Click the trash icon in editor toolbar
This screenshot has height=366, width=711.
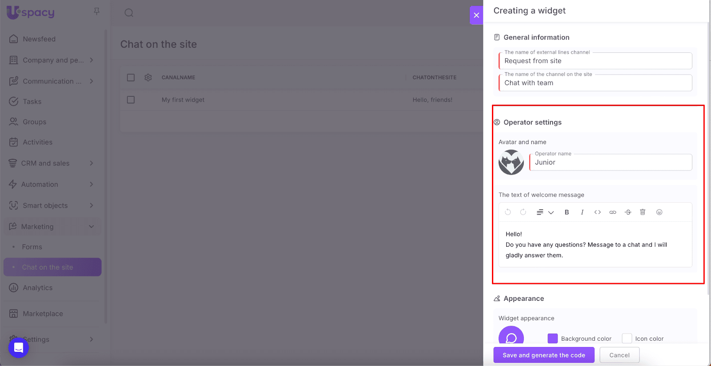click(x=643, y=212)
